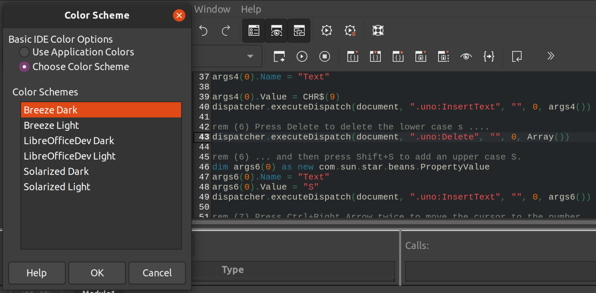Screen dimensions: 596x293
Task: Click the Compile icon in toolbar
Action: click(279, 57)
